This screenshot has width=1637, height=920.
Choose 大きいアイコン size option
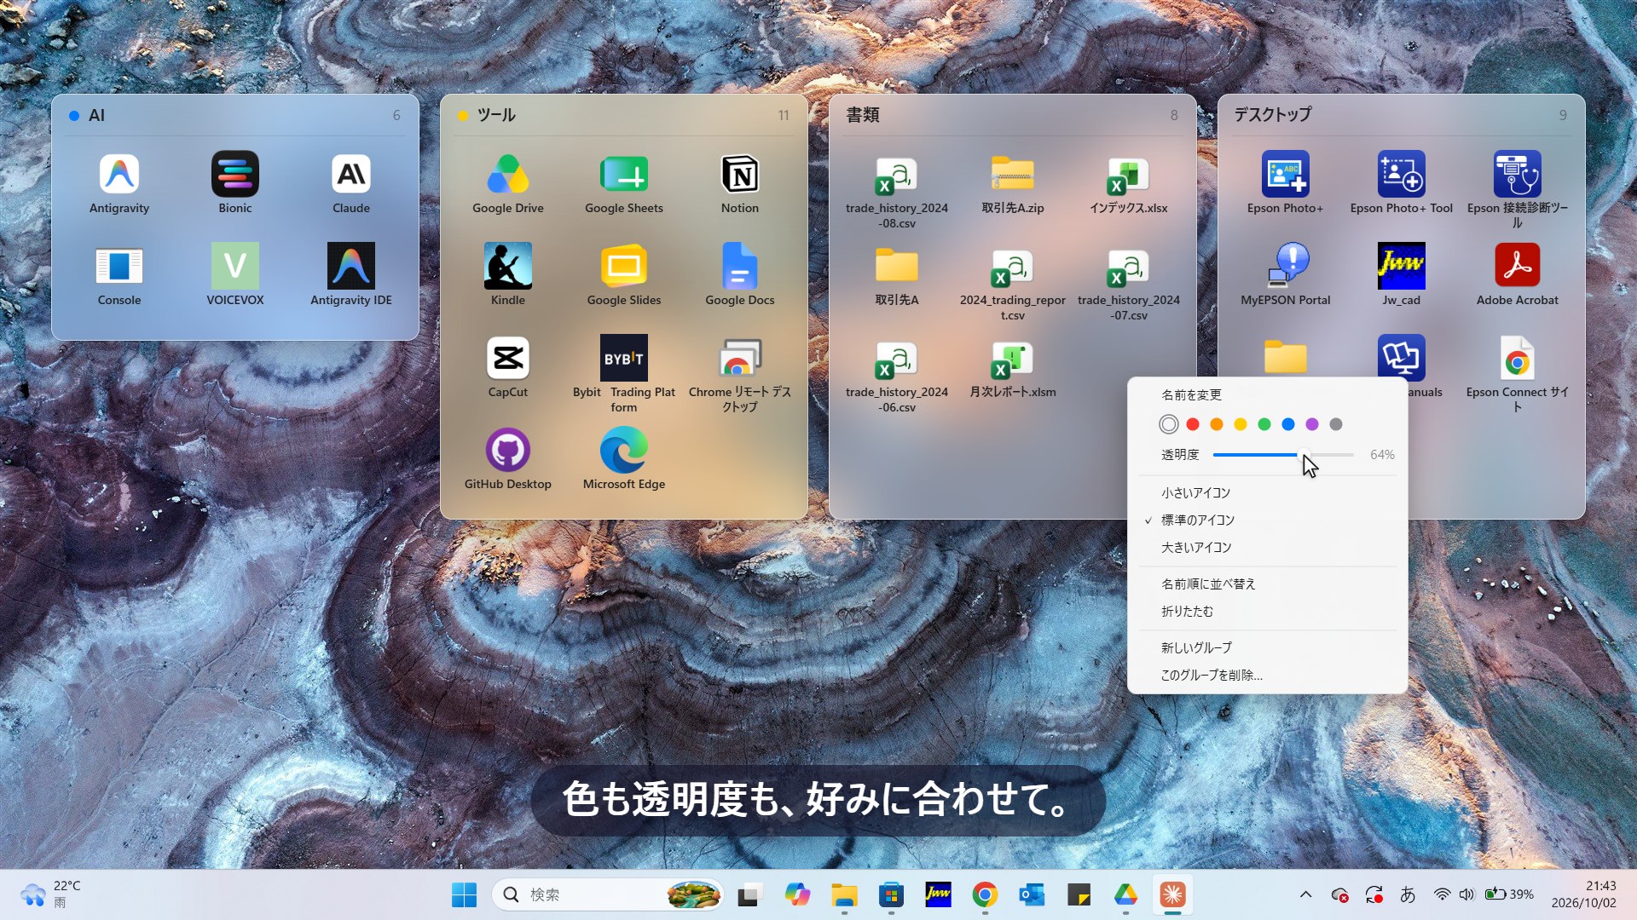point(1268,548)
